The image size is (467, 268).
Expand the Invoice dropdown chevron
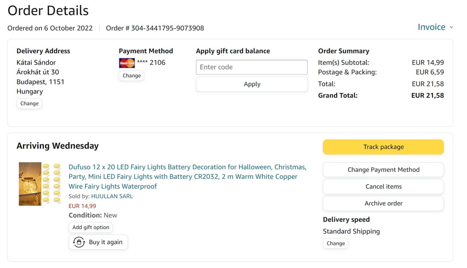[451, 27]
